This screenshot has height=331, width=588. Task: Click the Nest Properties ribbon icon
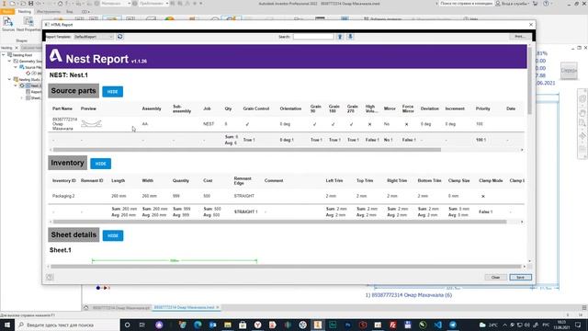[x=28, y=25]
